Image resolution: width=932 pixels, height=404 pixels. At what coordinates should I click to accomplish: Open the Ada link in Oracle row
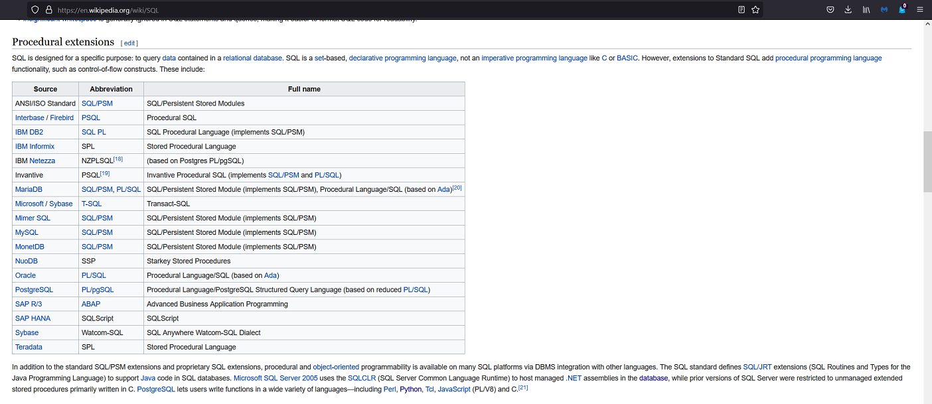point(270,275)
